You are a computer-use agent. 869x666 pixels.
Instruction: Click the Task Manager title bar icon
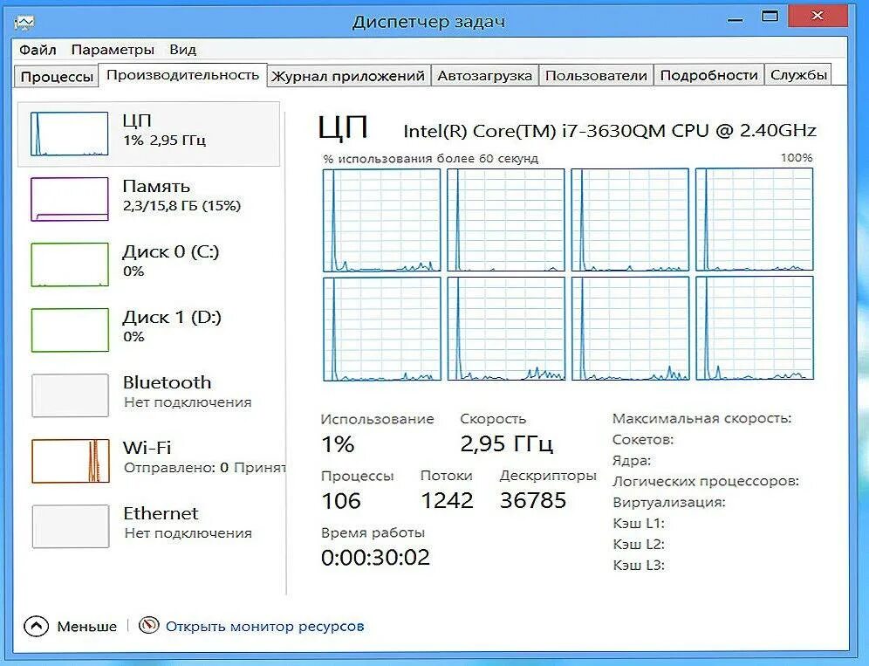tap(24, 22)
